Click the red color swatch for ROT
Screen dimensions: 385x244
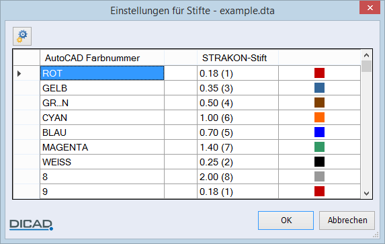point(319,73)
